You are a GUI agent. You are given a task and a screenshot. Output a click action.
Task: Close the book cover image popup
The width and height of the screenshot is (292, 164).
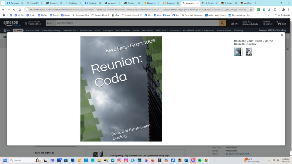[x=282, y=35]
